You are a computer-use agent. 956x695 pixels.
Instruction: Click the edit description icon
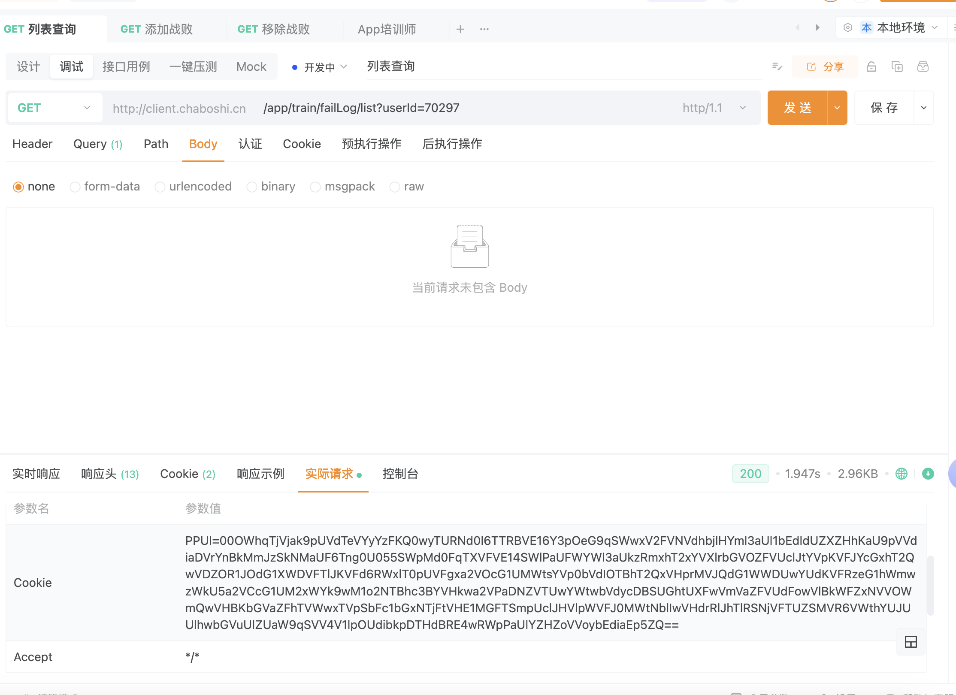[777, 66]
